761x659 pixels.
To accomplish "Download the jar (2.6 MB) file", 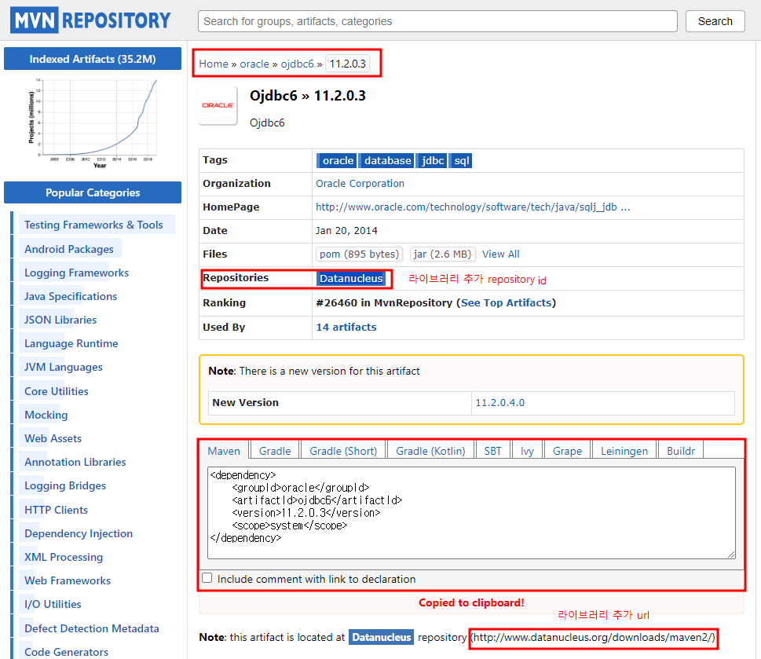I will 443,254.
